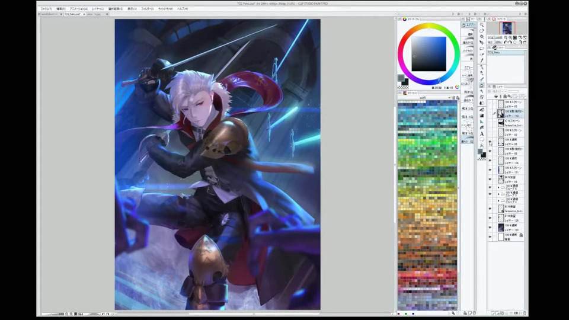Open the 編集(E) menu
This screenshot has height=320, width=569.
[61, 9]
